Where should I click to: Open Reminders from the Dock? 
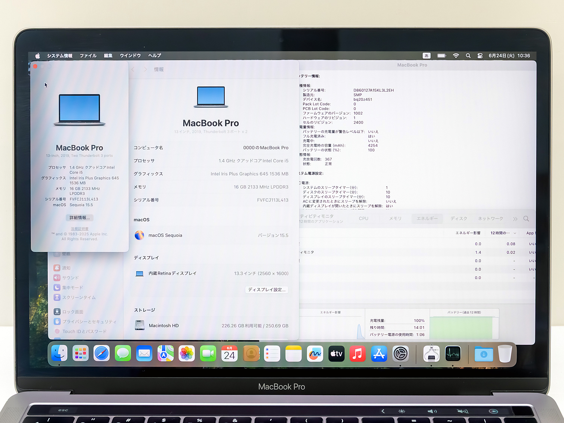272,353
